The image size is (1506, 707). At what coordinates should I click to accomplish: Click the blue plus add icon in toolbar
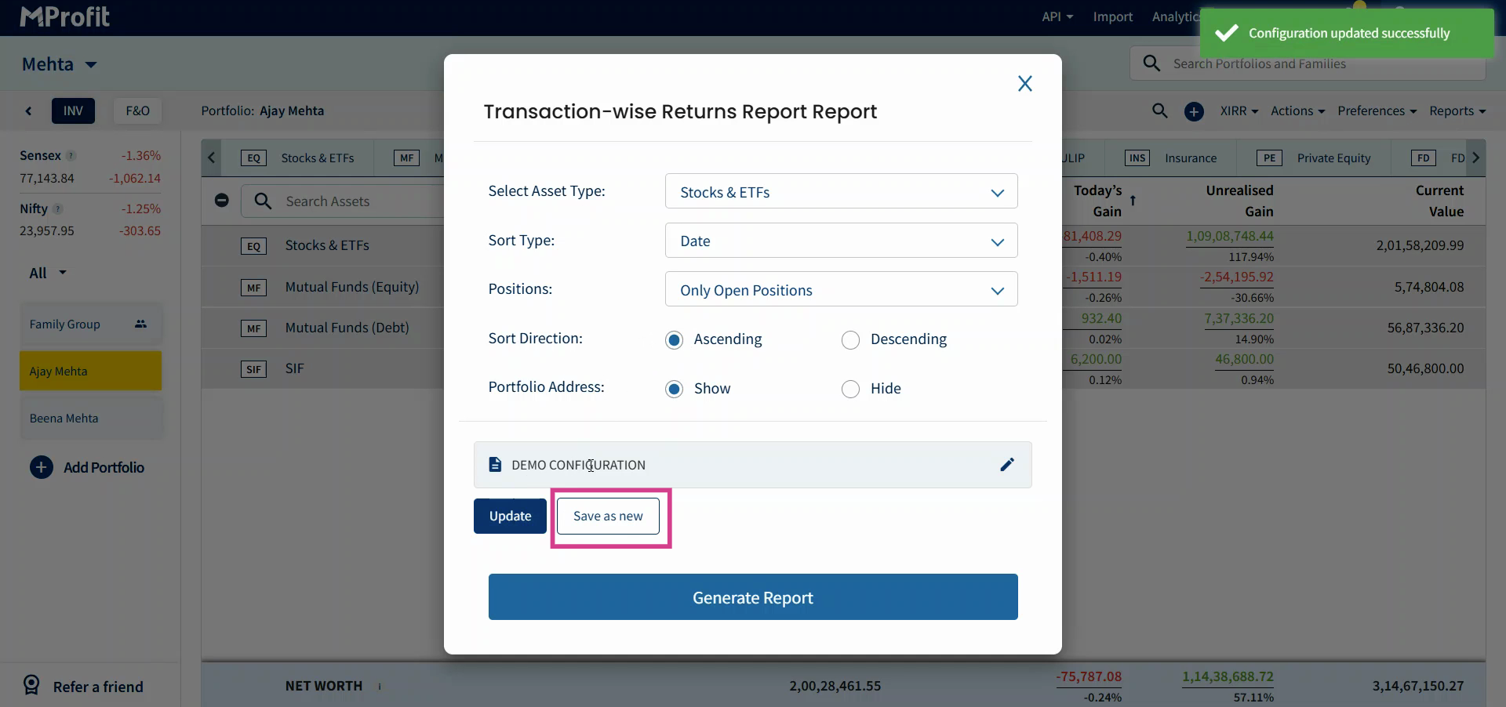[1194, 111]
